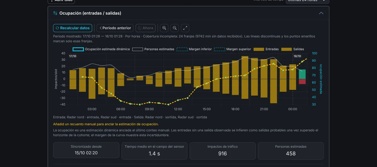Click the 15/10 02:20 value
The height and width of the screenshot is (167, 377).
pos(86,153)
